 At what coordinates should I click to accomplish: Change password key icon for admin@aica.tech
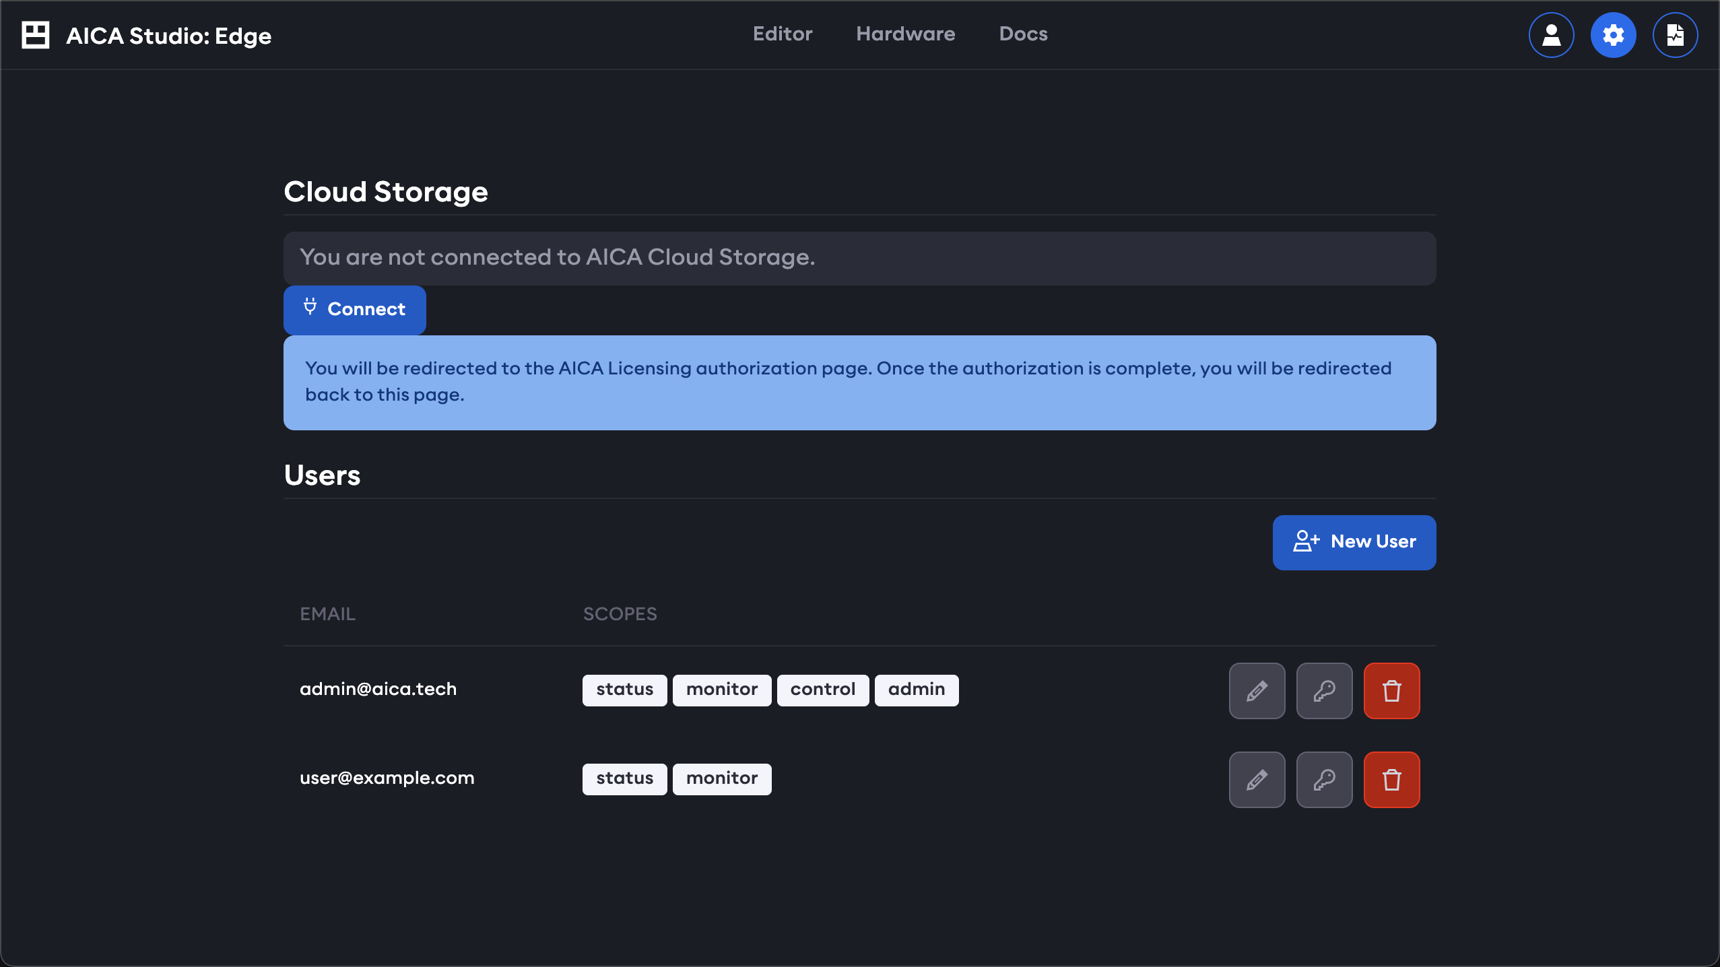point(1325,691)
